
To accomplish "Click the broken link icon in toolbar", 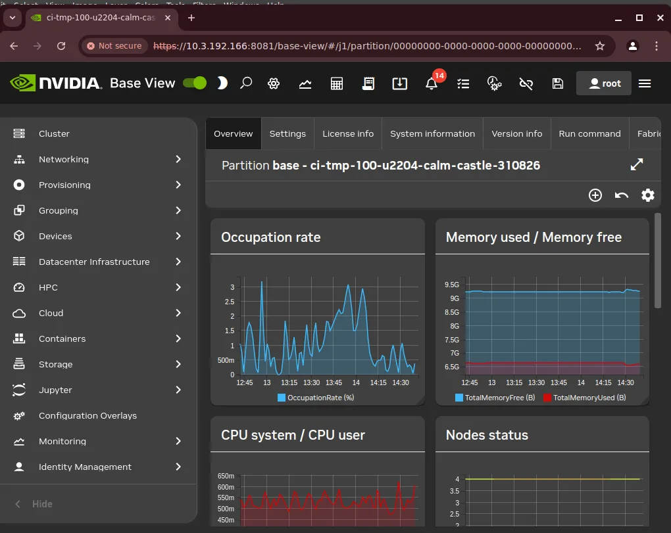I will pyautogui.click(x=526, y=83).
